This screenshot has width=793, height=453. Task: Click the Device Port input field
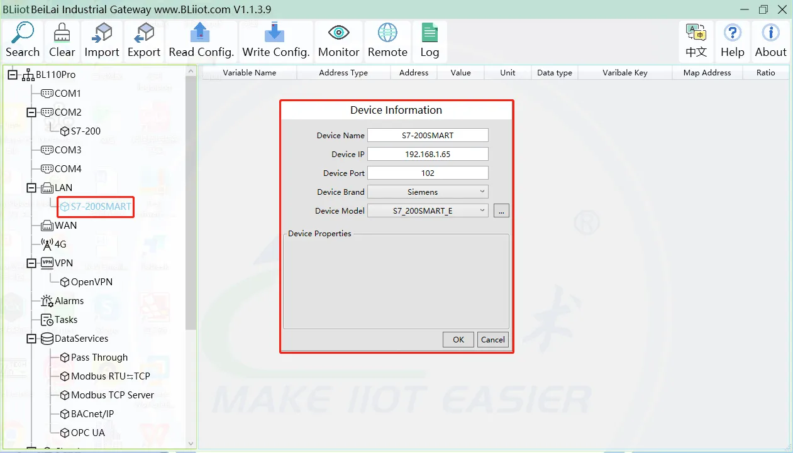(x=428, y=173)
